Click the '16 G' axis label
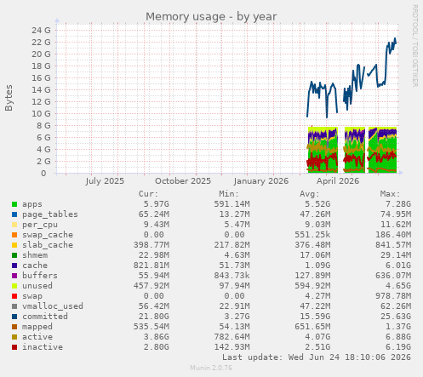The width and height of the screenshot is (423, 377). coord(41,77)
